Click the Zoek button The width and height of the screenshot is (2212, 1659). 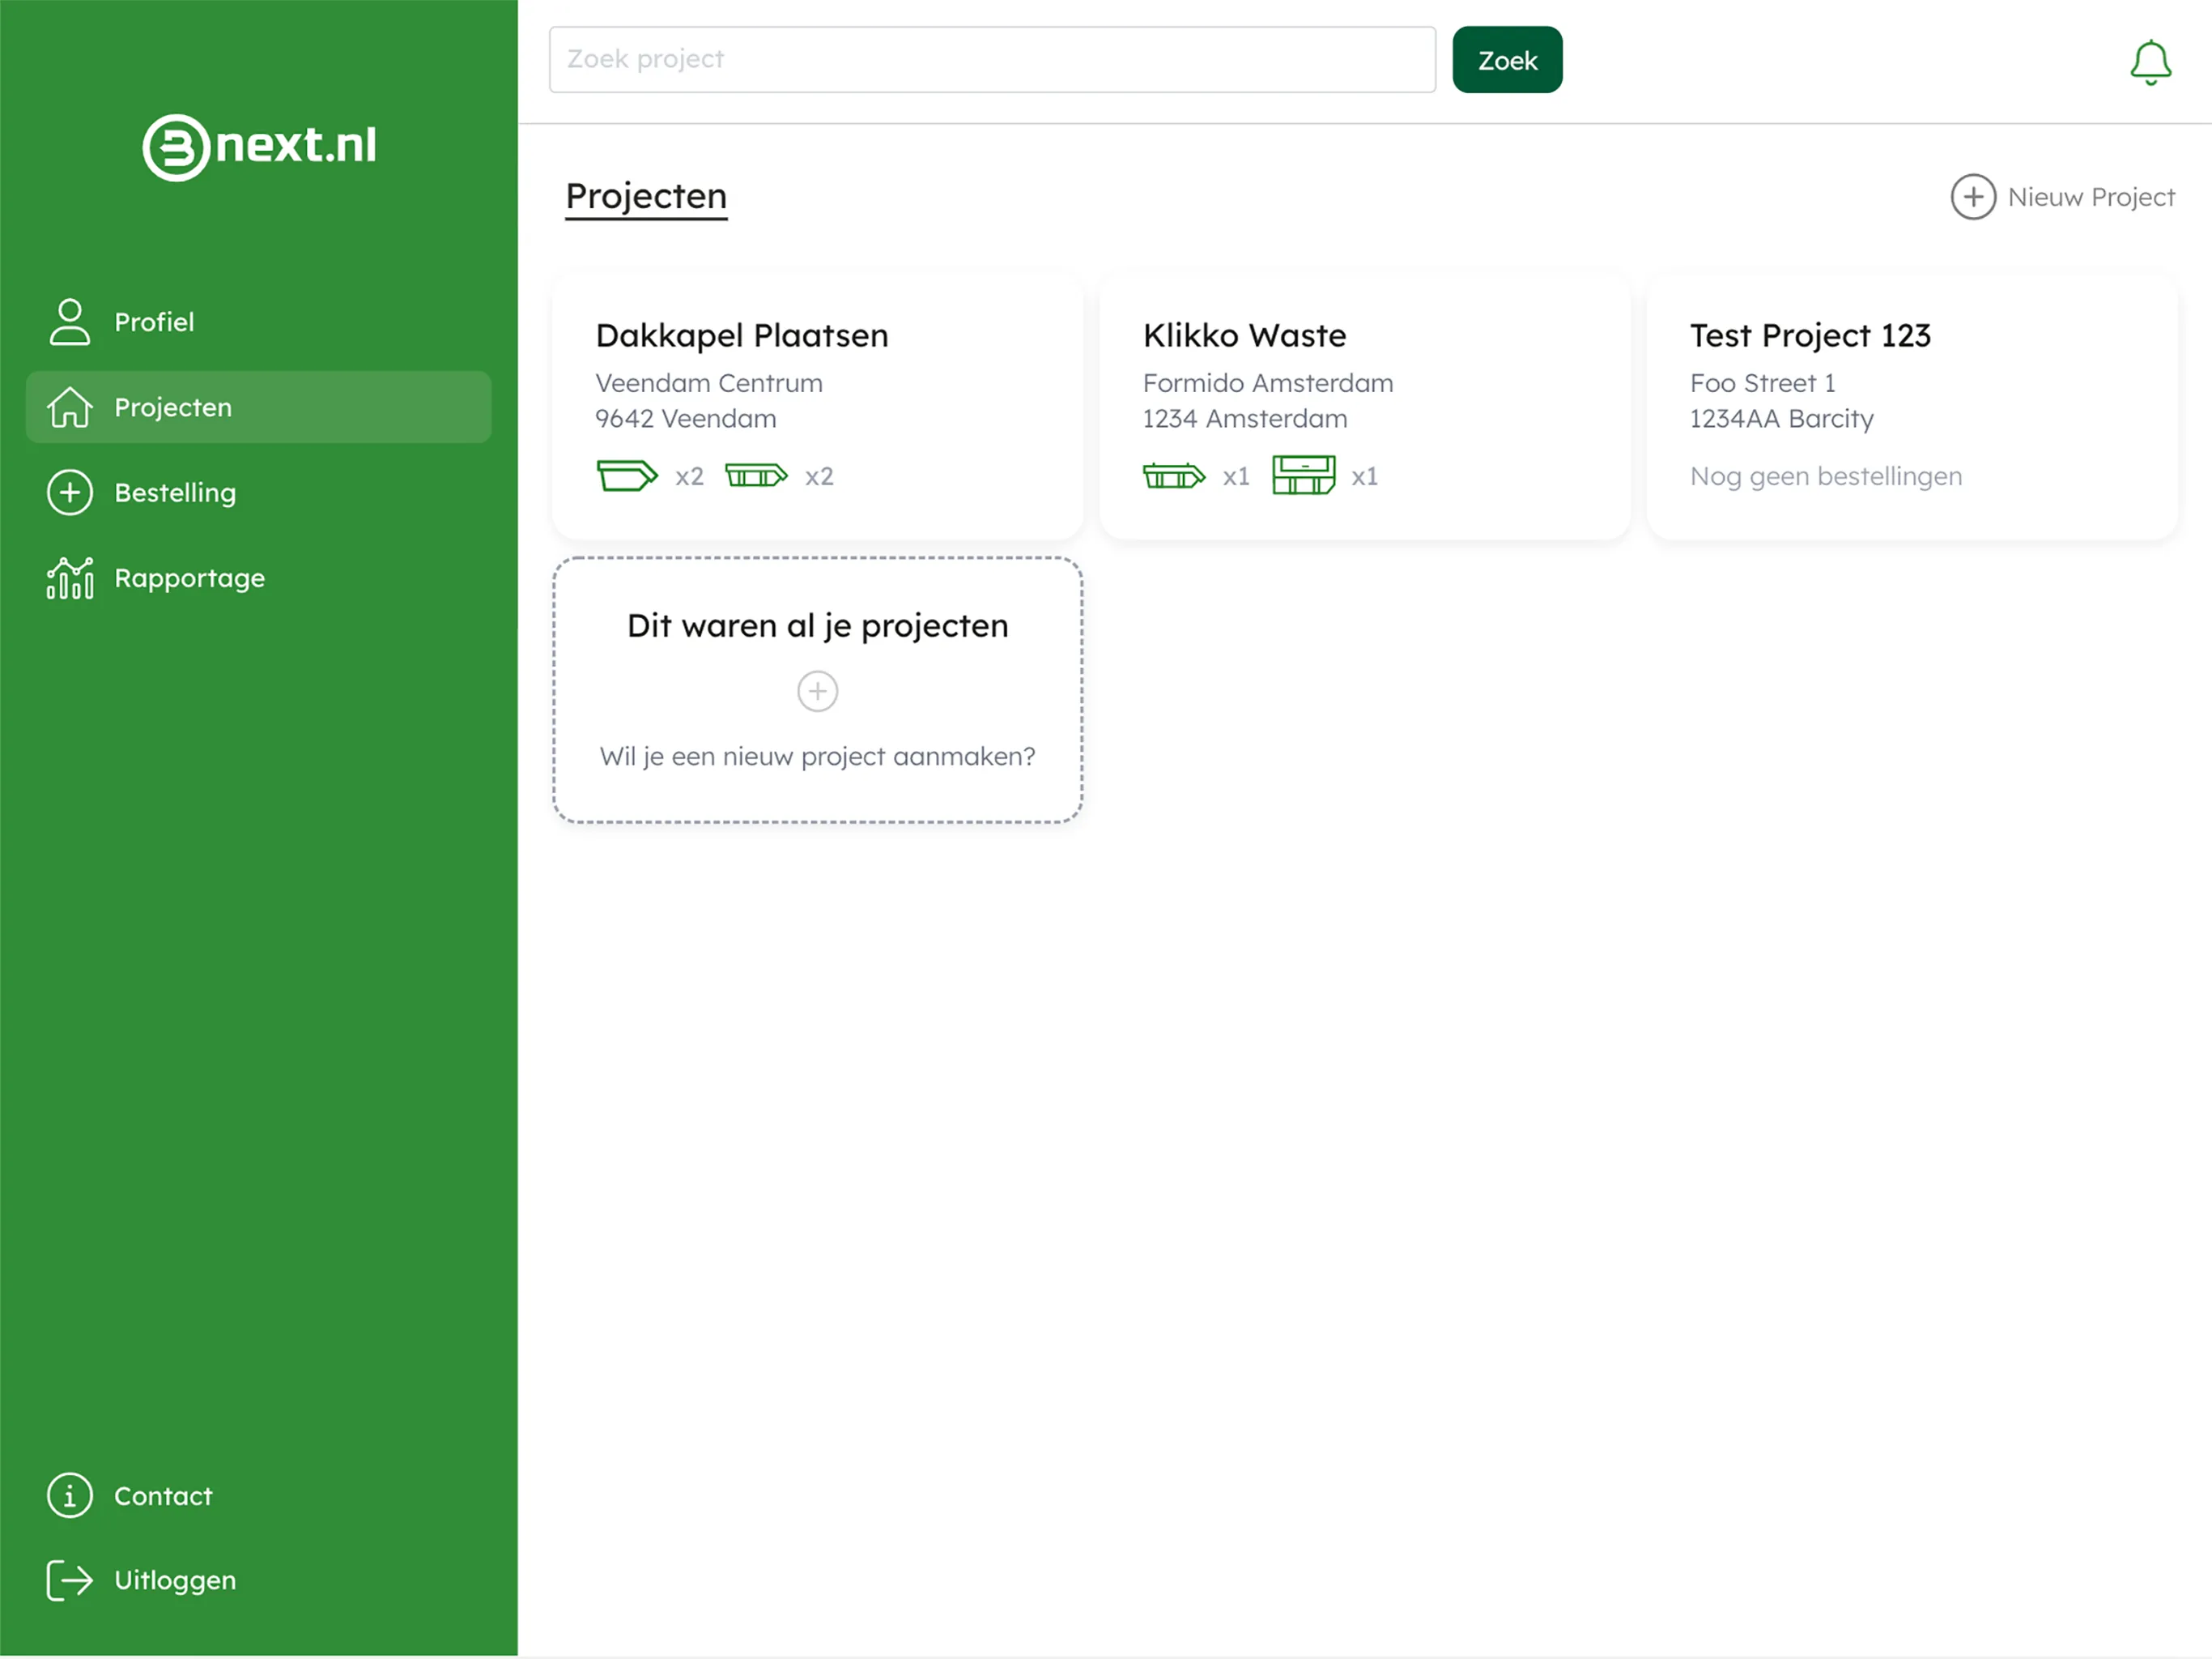1507,60
